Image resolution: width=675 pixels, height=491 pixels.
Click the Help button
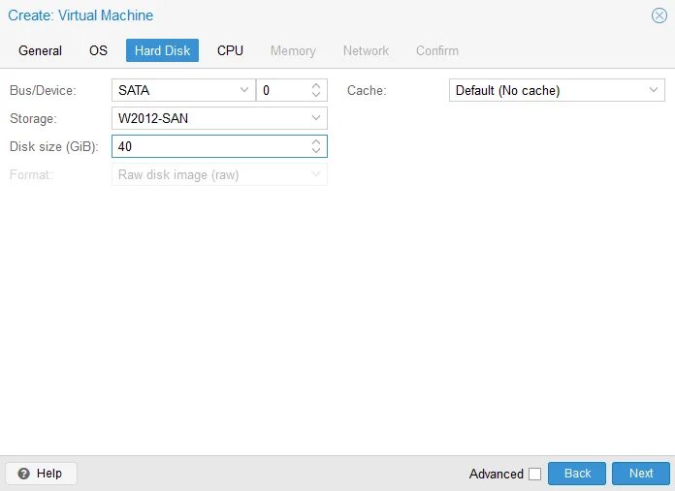[x=42, y=474]
